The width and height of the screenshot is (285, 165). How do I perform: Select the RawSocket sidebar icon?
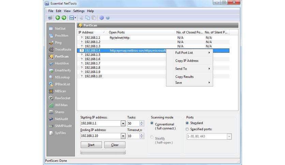pos(51,98)
